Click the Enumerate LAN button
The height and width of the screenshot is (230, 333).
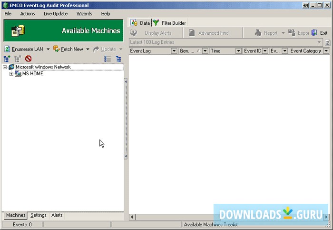click(24, 49)
